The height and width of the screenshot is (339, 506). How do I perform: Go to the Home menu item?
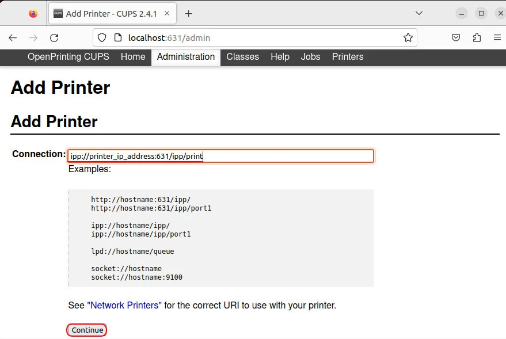coord(133,57)
